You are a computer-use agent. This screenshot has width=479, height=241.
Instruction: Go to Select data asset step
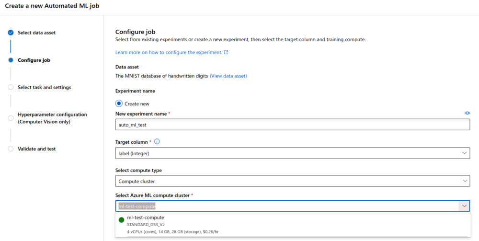[36, 33]
